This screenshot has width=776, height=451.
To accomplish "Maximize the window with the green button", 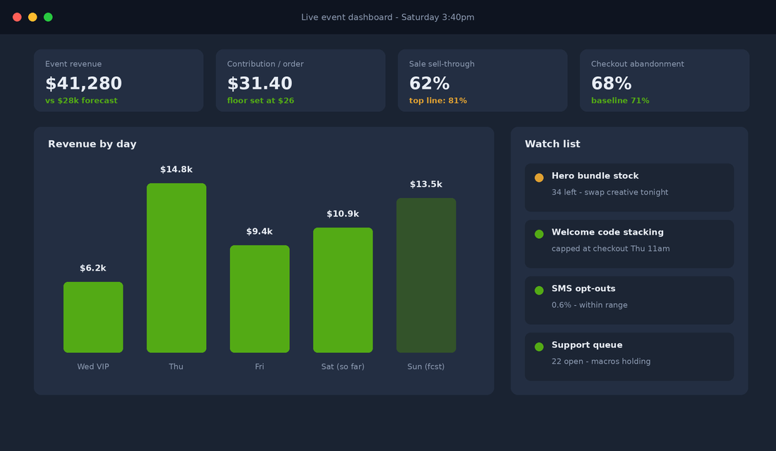I will point(48,18).
